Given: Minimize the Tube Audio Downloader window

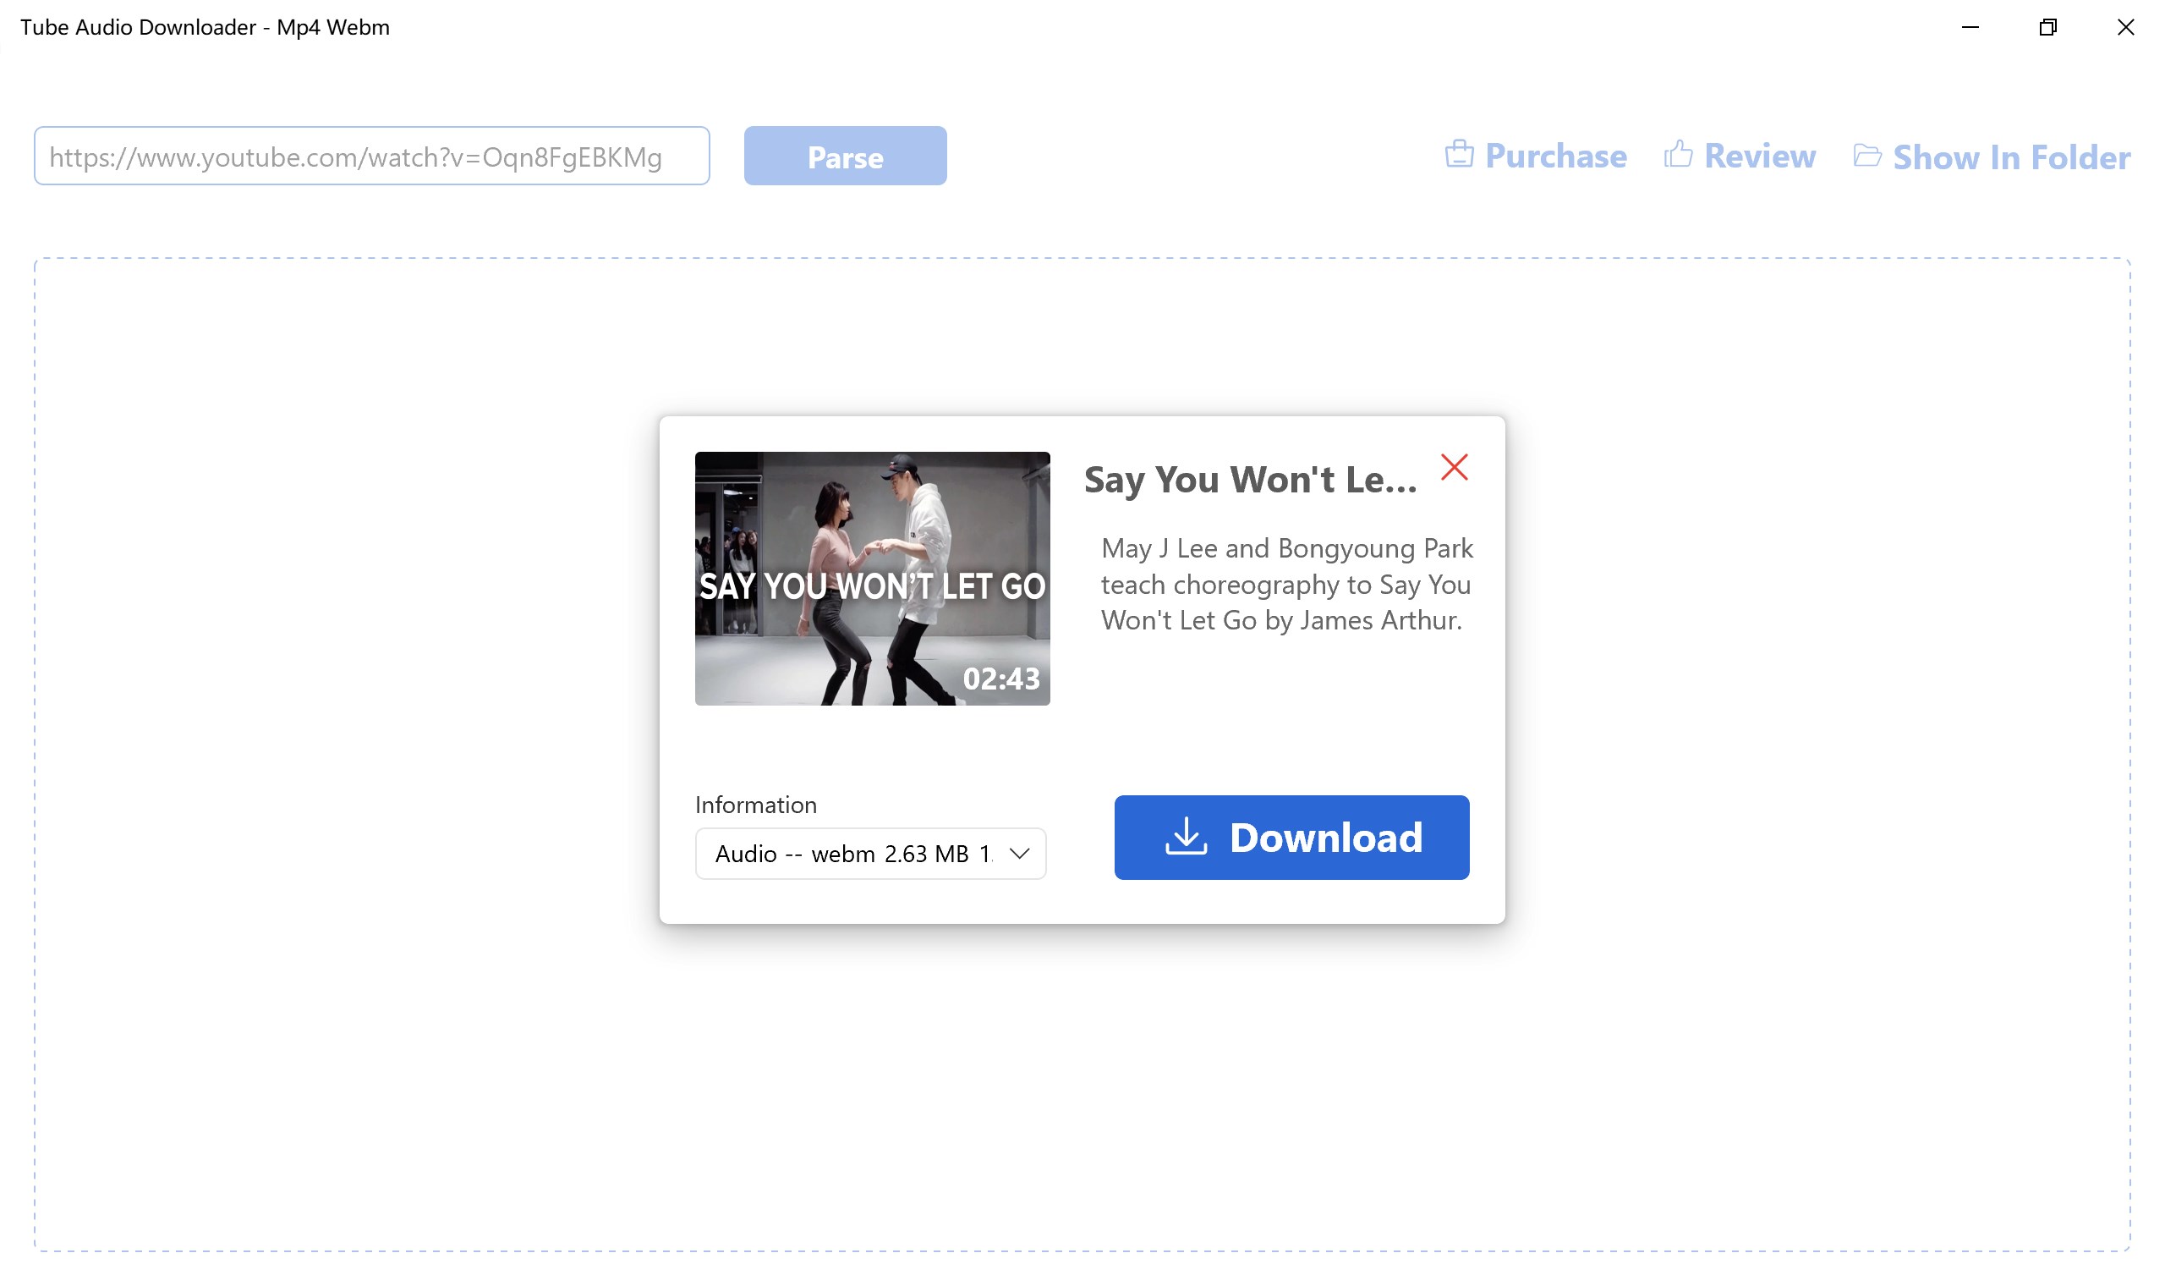Looking at the screenshot, I should coord(1970,27).
